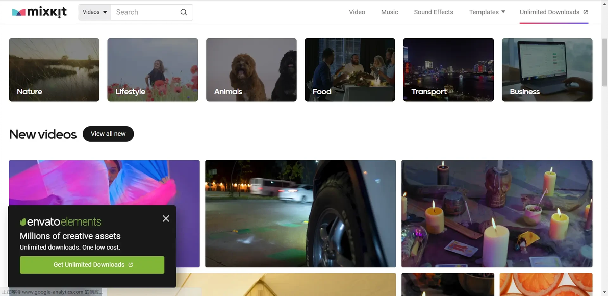The width and height of the screenshot is (608, 296).
Task: Open the Nature category card
Action: 54,69
